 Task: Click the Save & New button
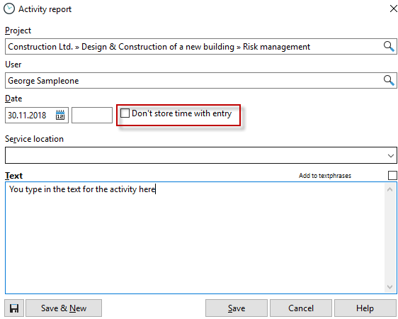(x=64, y=308)
